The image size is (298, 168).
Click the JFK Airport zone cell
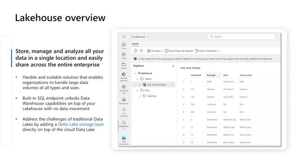tap(229, 89)
